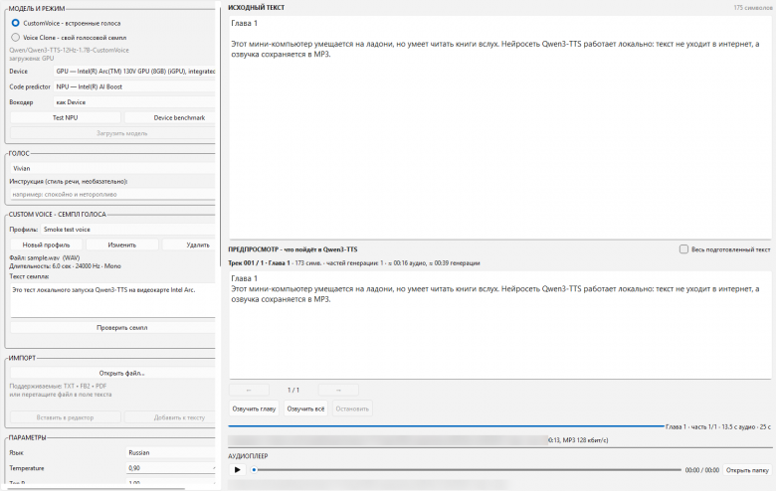Click Удалить profile button
Image resolution: width=776 pixels, height=491 pixels.
tap(189, 245)
